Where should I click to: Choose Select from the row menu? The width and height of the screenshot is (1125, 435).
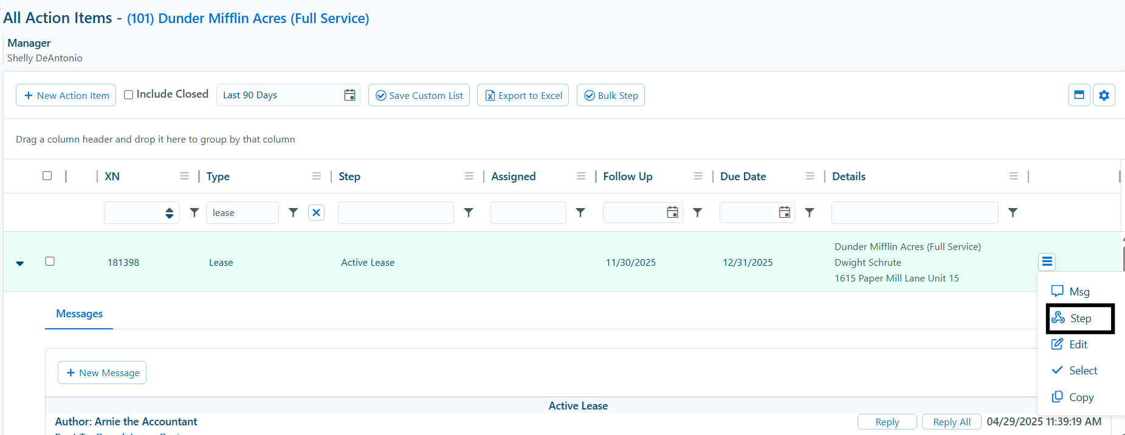click(1075, 371)
